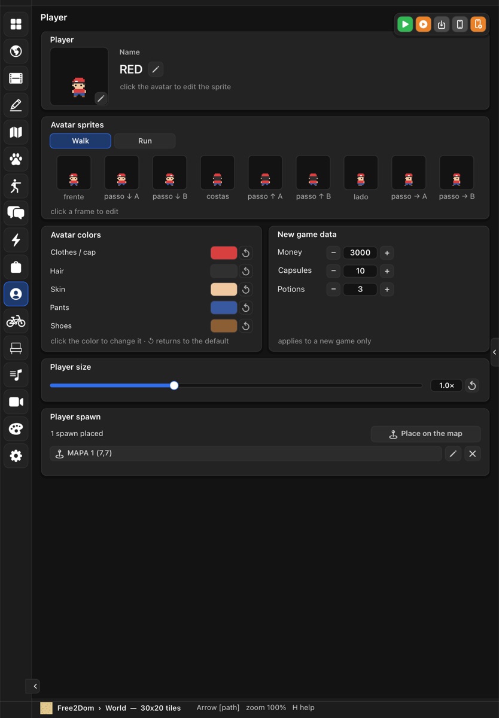Open the shopping bag items section
The height and width of the screenshot is (718, 499).
16,267
